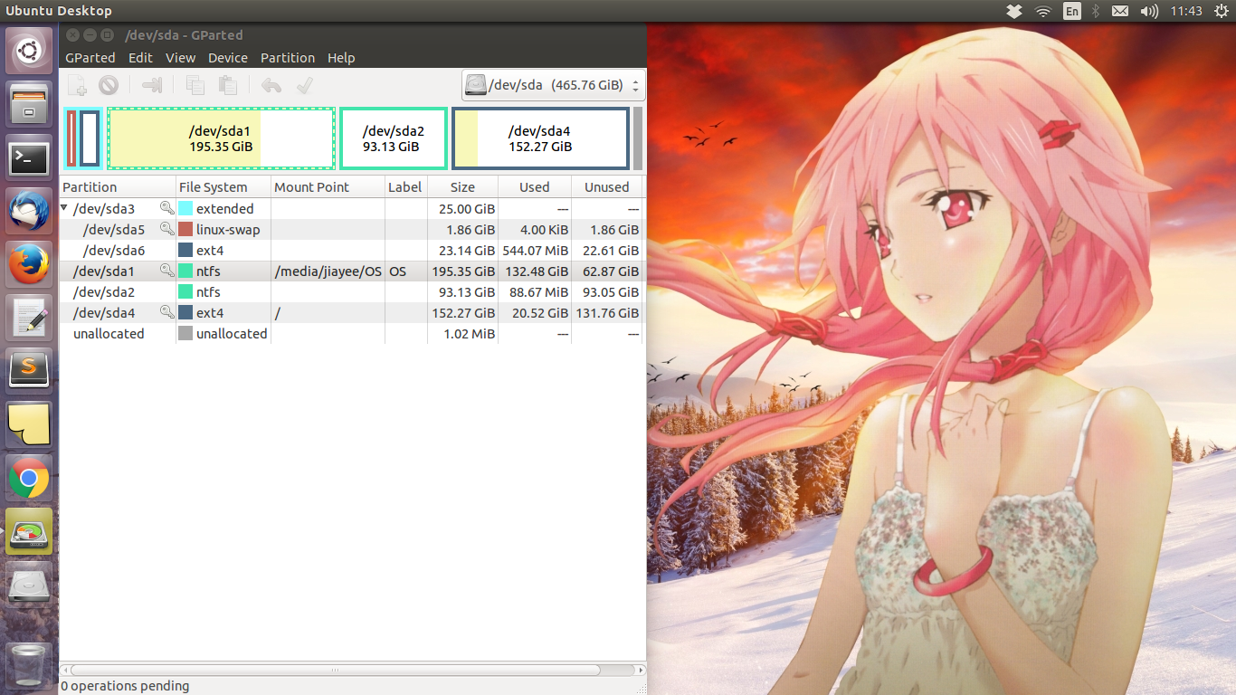The image size is (1236, 695).
Task: Click the 93.13 GiB size cell for /dev/sda2
Action: [462, 291]
